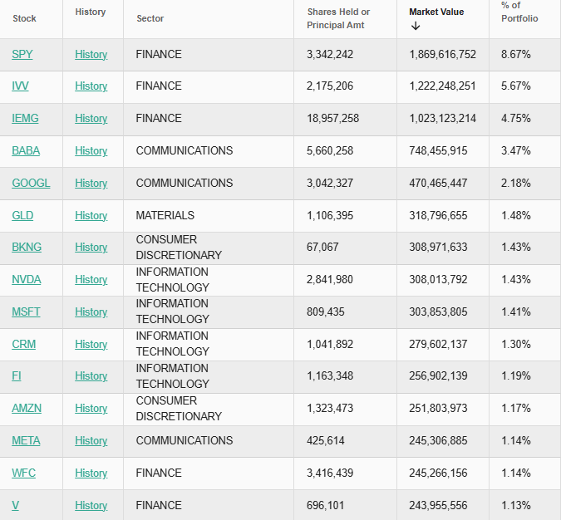Viewport: 561px width, 520px height.
Task: Sort by Market Value column header
Action: [436, 12]
